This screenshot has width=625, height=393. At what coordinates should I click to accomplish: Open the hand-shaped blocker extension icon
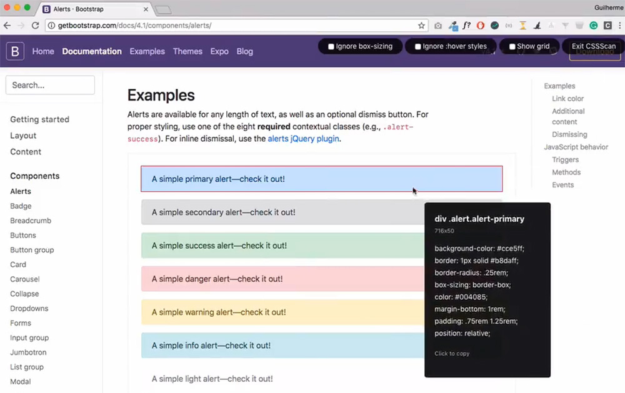pos(480,26)
